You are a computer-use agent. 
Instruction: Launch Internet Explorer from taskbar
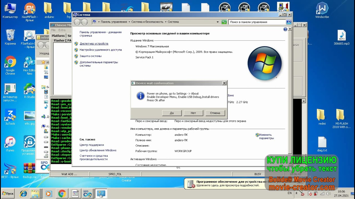23,194
